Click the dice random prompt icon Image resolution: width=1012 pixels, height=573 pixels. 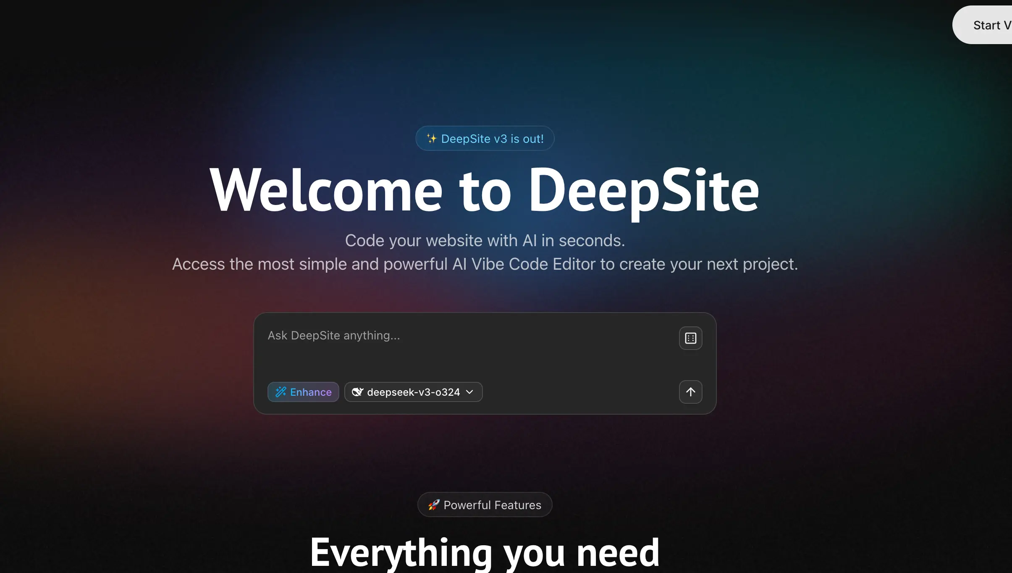pos(690,338)
